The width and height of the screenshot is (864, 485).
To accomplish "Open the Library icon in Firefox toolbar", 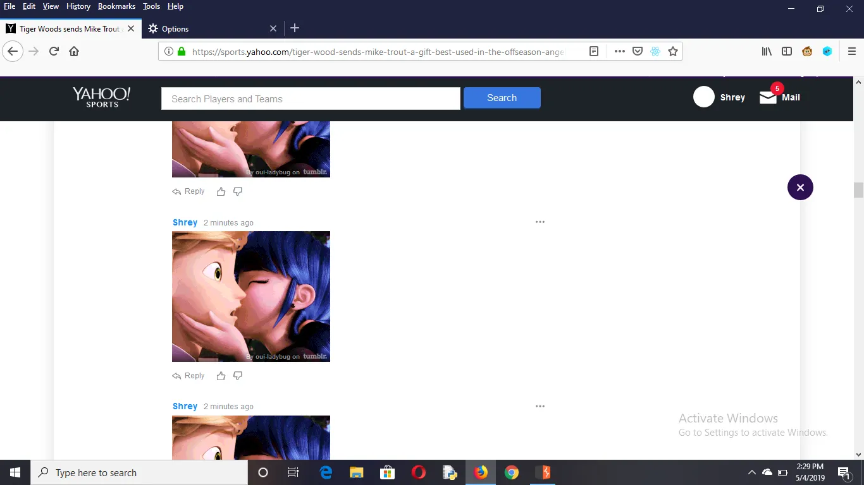I will (x=767, y=52).
